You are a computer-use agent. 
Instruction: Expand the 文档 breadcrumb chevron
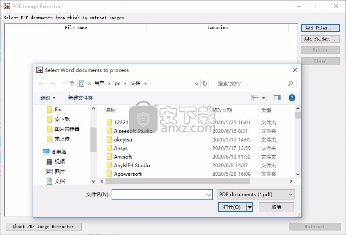[x=145, y=83]
